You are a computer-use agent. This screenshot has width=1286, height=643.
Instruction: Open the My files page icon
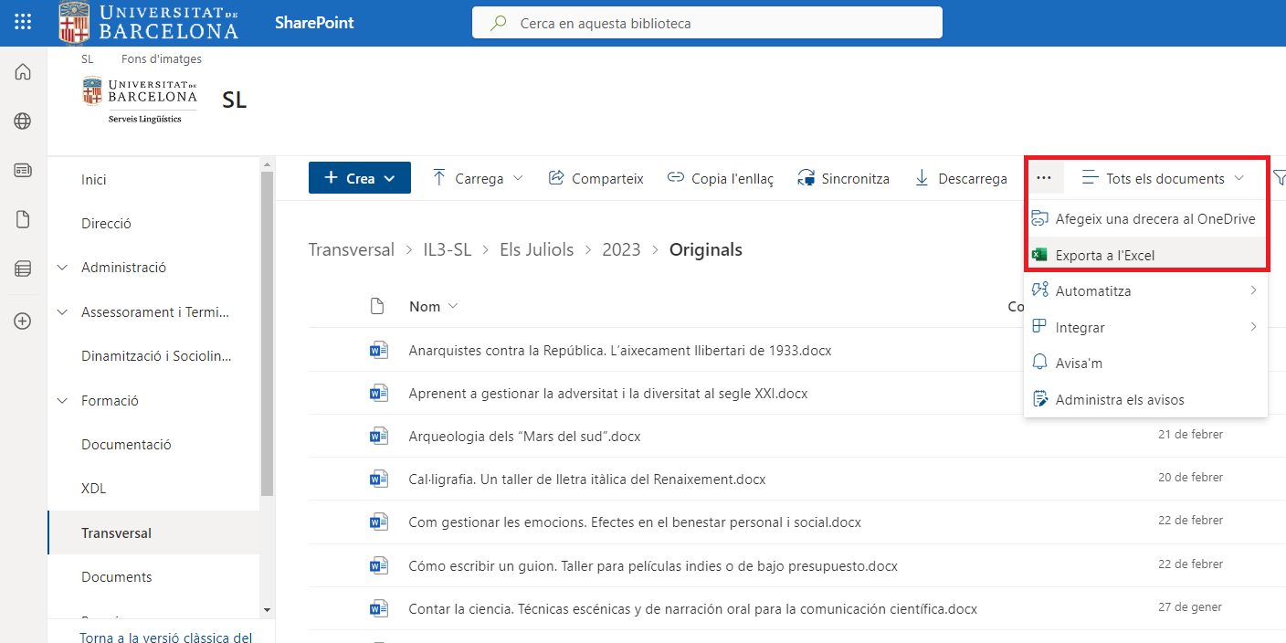click(23, 219)
